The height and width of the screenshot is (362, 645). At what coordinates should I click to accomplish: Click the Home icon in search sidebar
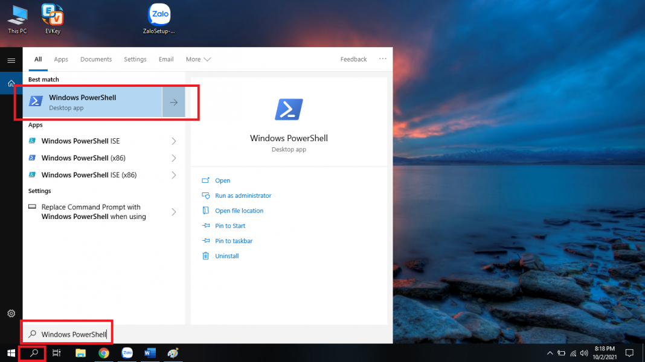tap(11, 83)
